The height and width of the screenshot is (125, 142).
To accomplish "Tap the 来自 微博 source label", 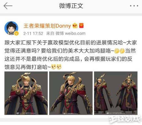I will [x=55, y=33].
